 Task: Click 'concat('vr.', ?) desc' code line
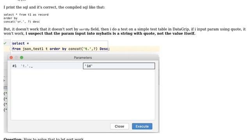tap(22, 22)
